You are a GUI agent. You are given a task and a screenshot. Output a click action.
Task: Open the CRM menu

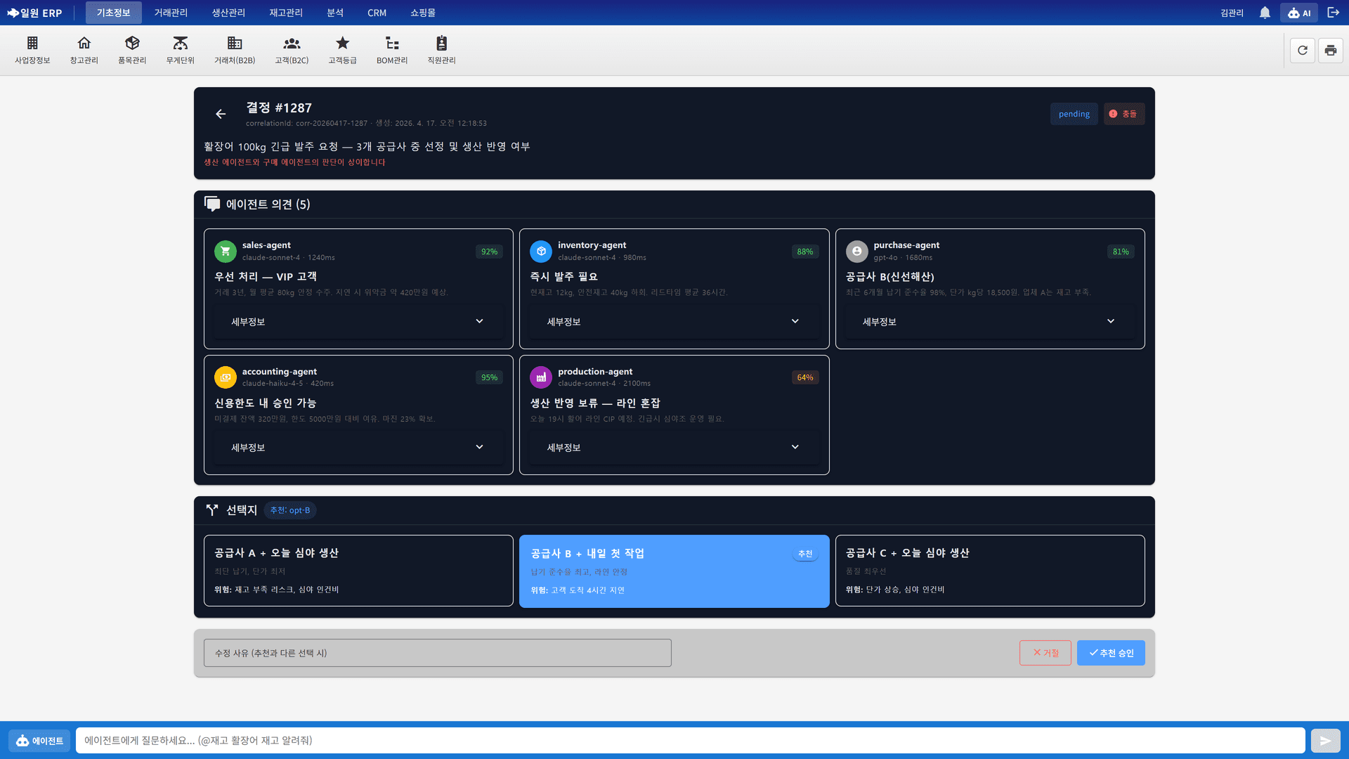click(x=377, y=13)
